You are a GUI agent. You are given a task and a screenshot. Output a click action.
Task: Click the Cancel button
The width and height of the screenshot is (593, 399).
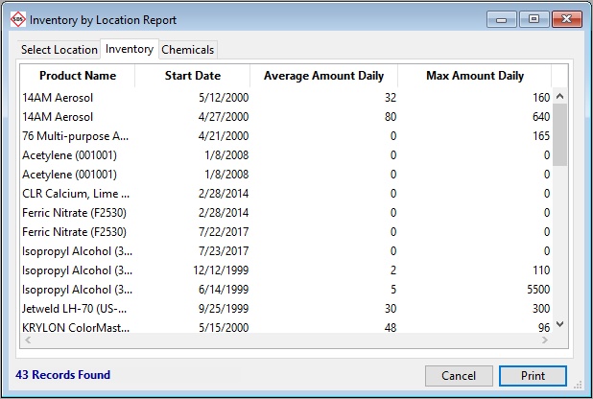tap(459, 375)
